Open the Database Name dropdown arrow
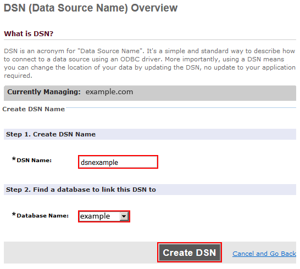The height and width of the screenshot is (269, 300). (124, 216)
